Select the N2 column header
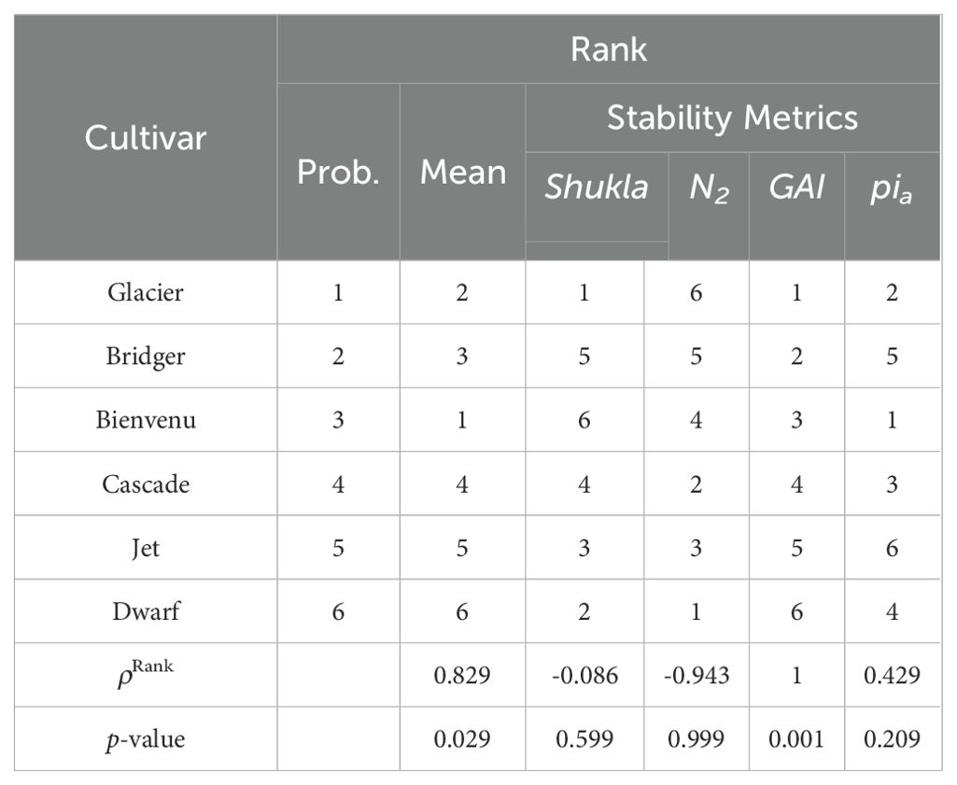The height and width of the screenshot is (785, 957). [709, 188]
